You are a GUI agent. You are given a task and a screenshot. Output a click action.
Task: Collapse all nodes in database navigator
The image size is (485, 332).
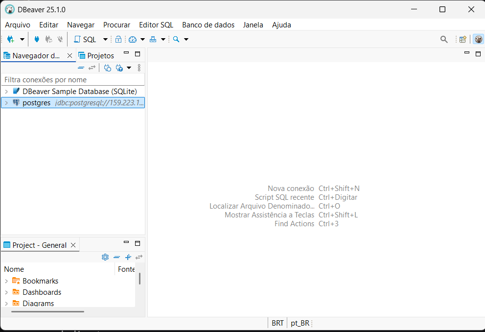81,68
